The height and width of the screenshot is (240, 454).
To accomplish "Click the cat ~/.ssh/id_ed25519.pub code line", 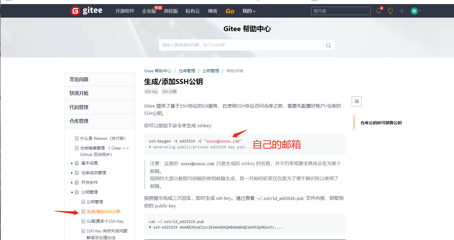I will [x=176, y=222].
